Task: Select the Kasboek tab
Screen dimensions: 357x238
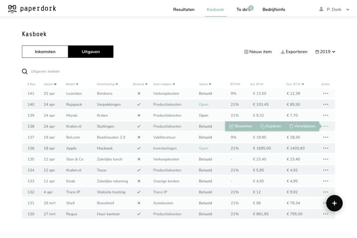Action: coord(215,9)
